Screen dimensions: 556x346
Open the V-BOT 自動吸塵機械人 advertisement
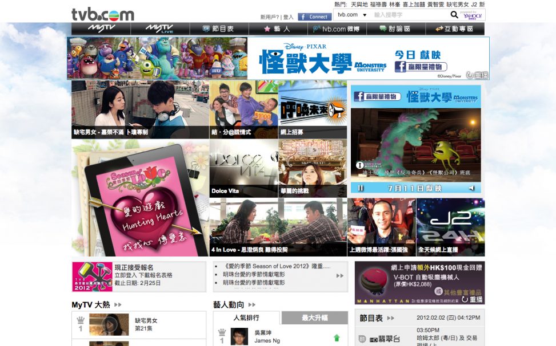[419, 283]
